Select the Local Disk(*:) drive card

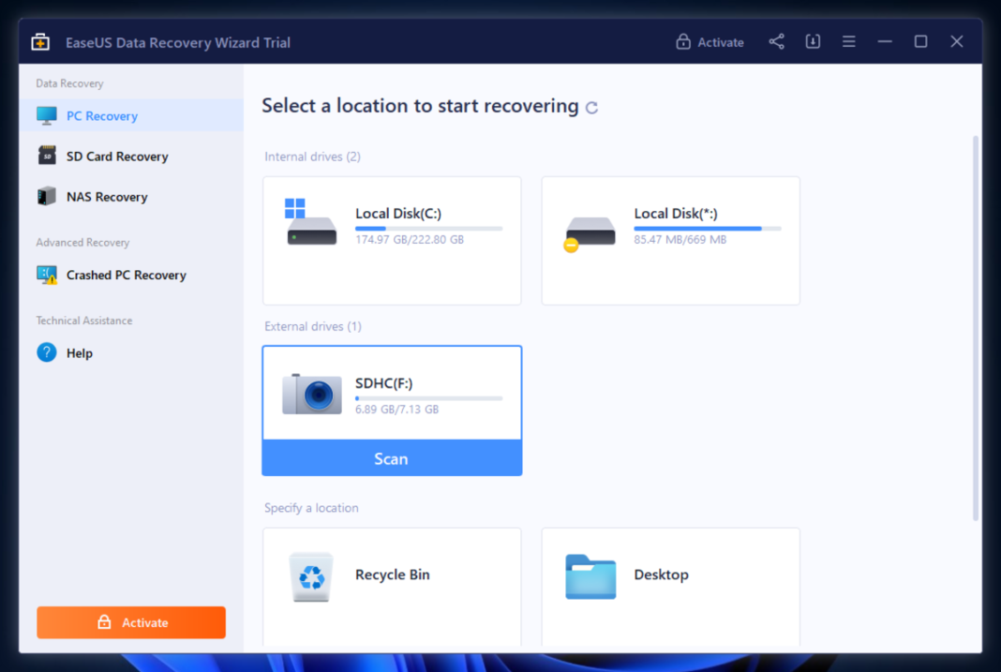(x=670, y=240)
